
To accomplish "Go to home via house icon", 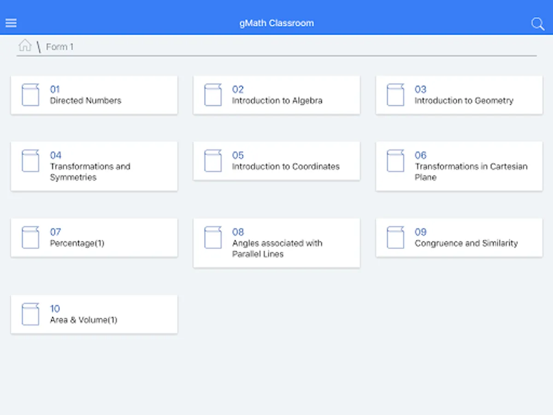I will click(x=25, y=45).
